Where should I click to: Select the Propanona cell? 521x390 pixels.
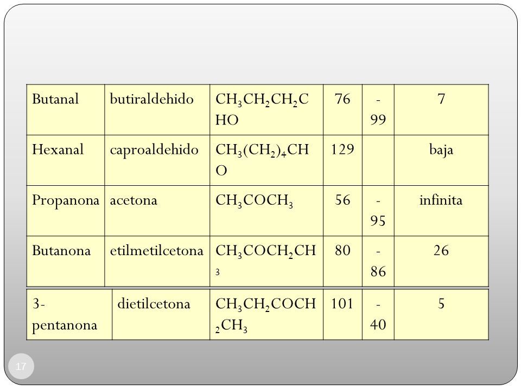point(66,211)
